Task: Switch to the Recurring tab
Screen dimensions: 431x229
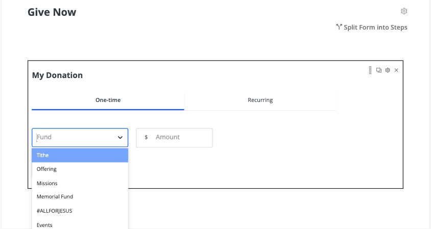Action: pos(260,100)
